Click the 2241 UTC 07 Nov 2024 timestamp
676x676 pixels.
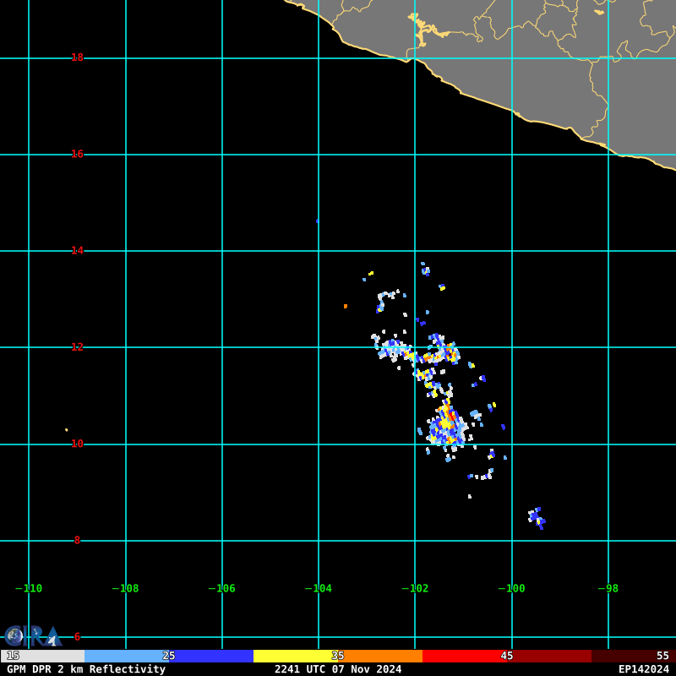(338, 669)
